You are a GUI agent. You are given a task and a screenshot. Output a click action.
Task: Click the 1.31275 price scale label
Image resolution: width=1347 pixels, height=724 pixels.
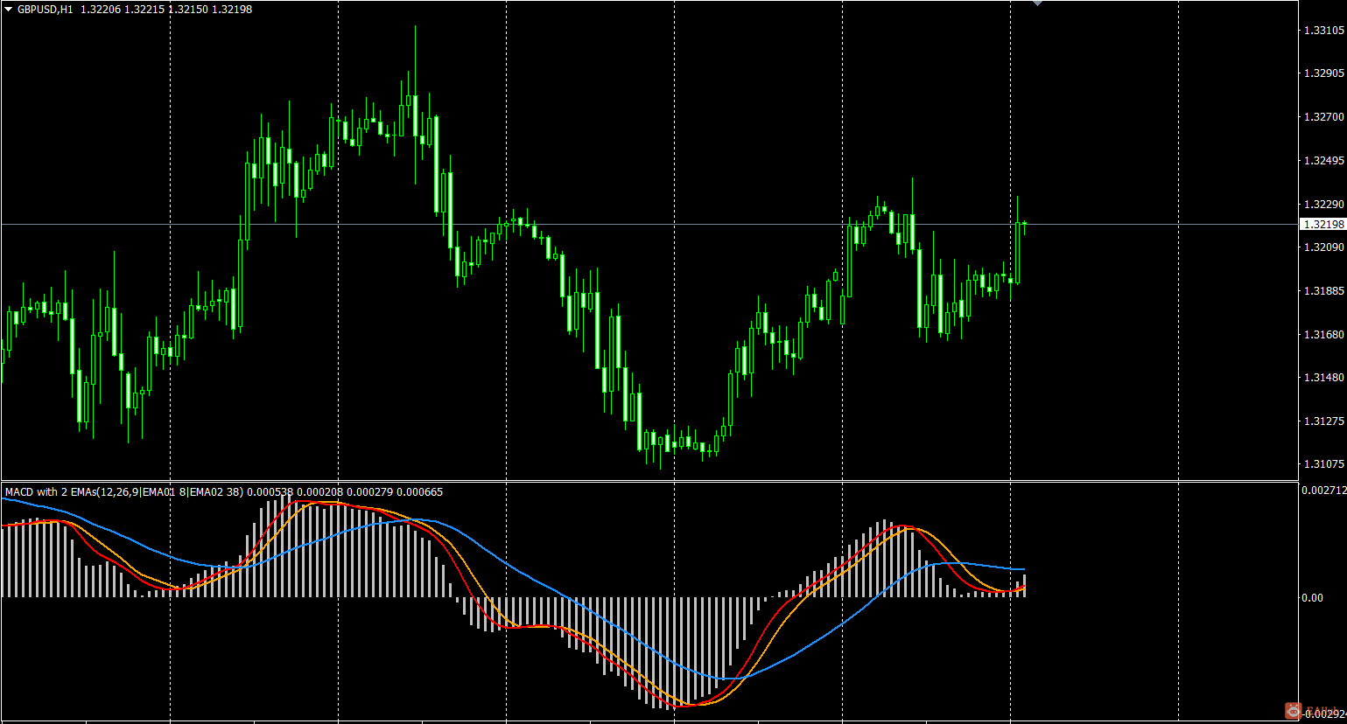(1323, 421)
